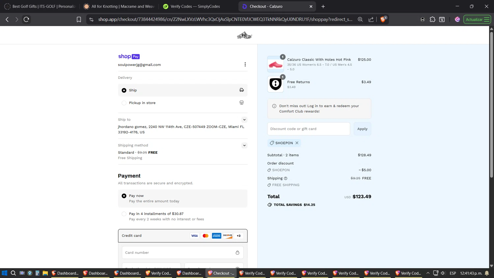Switch to the All for Knotting Macrame tab
Screen dimensions: 494x278
click(x=119, y=6)
